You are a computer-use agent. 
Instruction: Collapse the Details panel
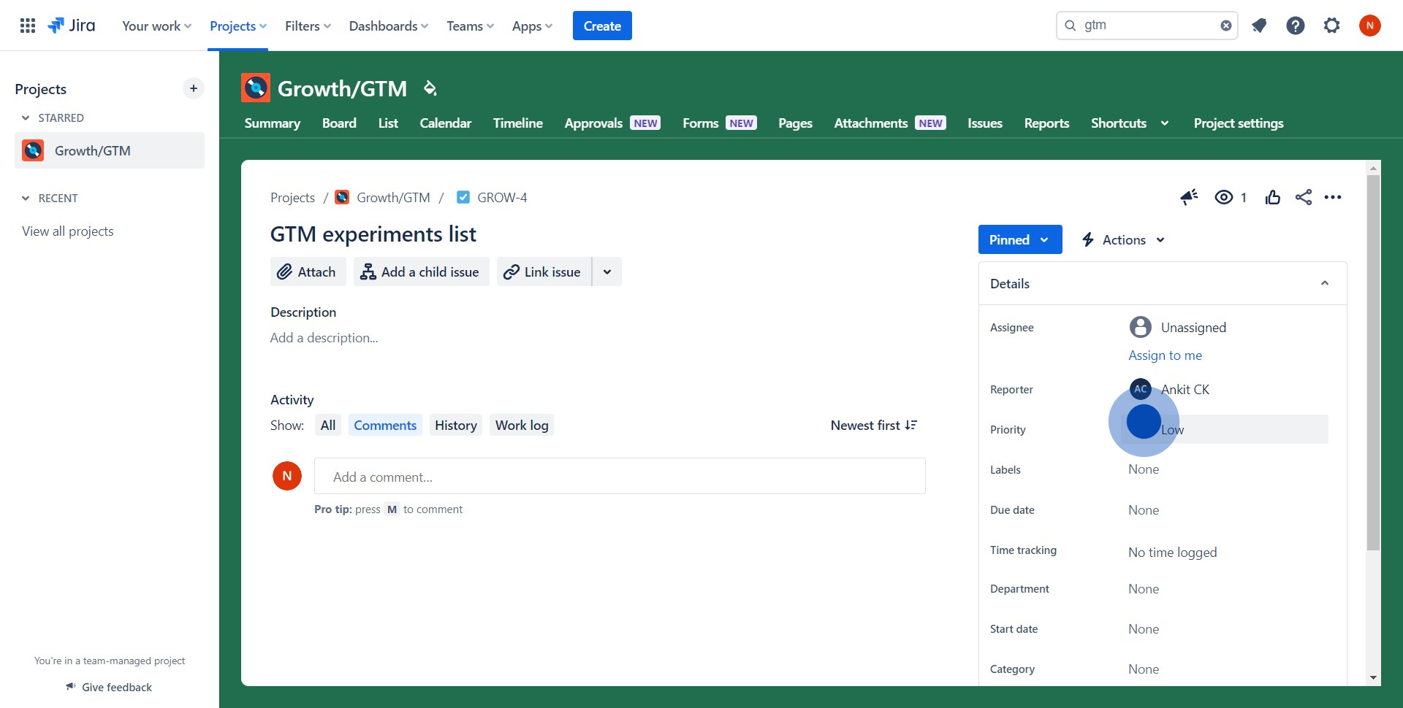(x=1325, y=283)
